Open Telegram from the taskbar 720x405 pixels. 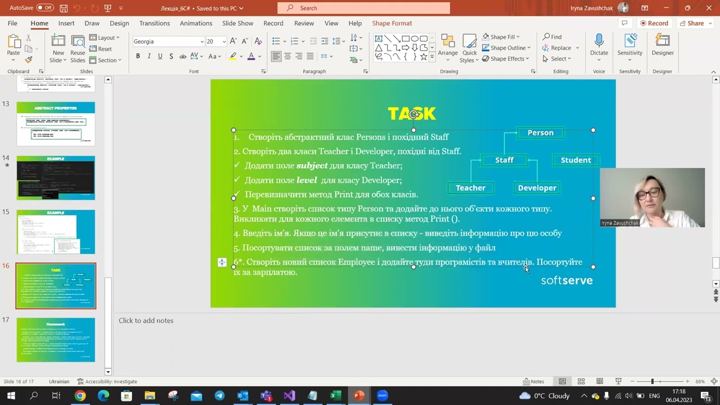219,395
